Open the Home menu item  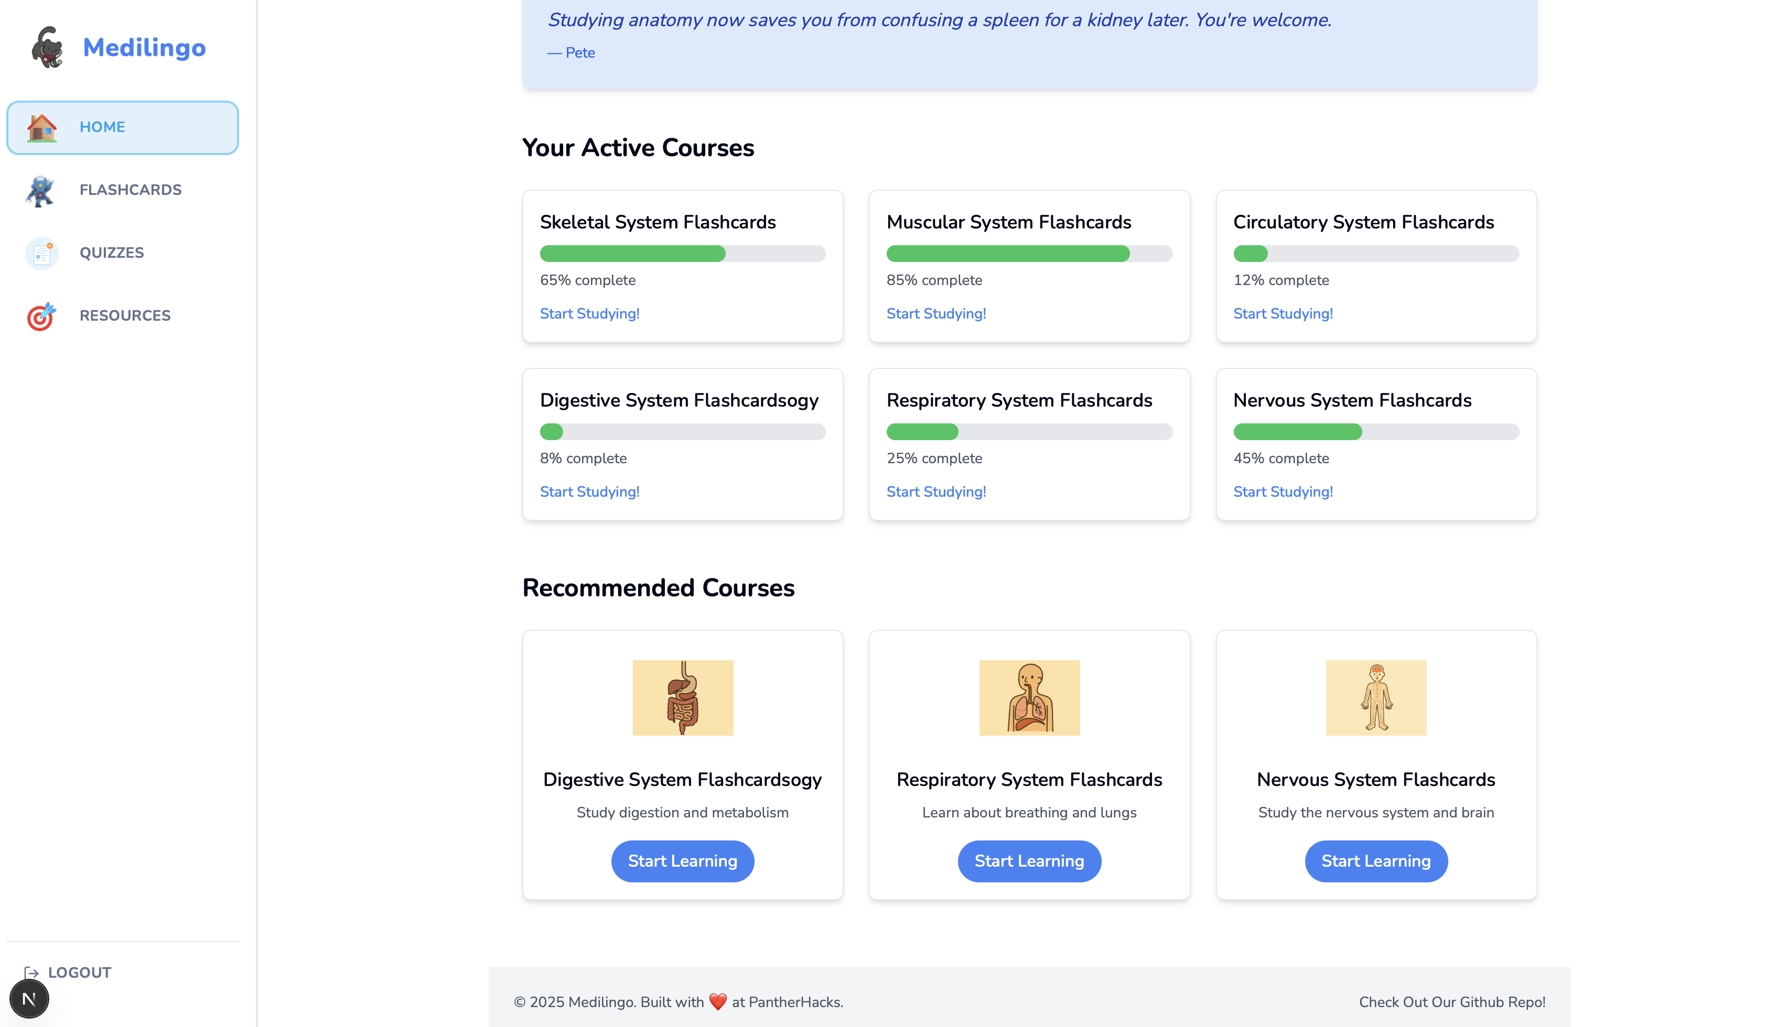pyautogui.click(x=123, y=127)
